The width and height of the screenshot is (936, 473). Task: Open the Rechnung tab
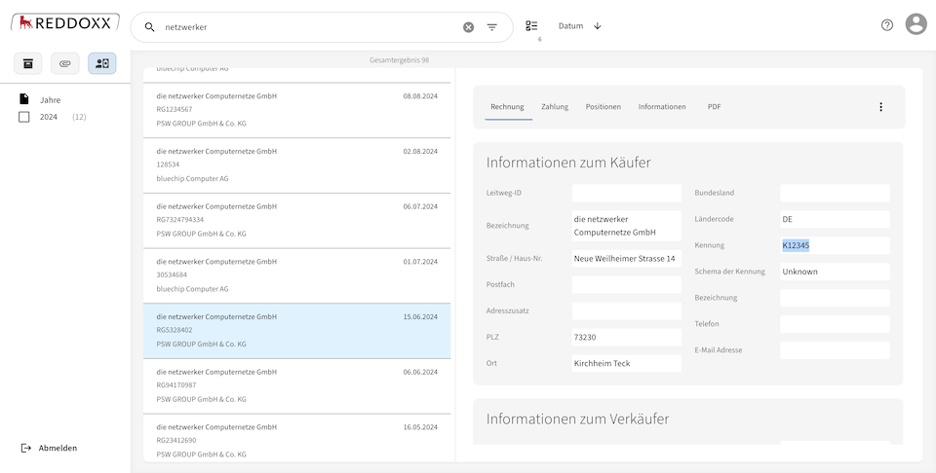pos(507,107)
